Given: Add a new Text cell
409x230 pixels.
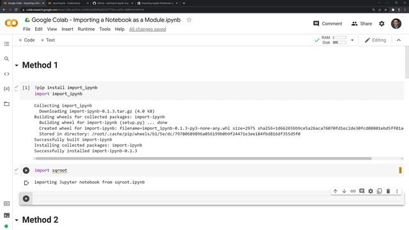Looking at the screenshot, I should 48,40.
